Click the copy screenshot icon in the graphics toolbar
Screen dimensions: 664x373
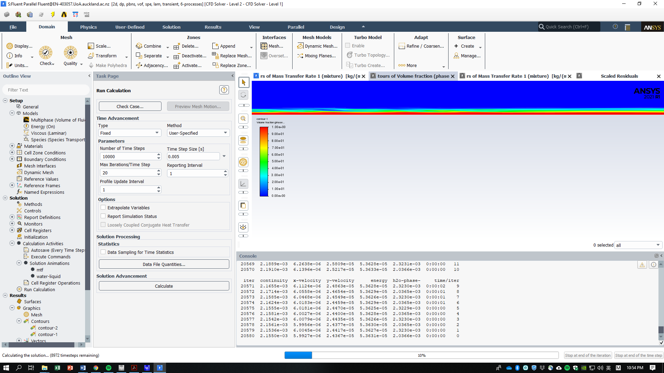(243, 205)
